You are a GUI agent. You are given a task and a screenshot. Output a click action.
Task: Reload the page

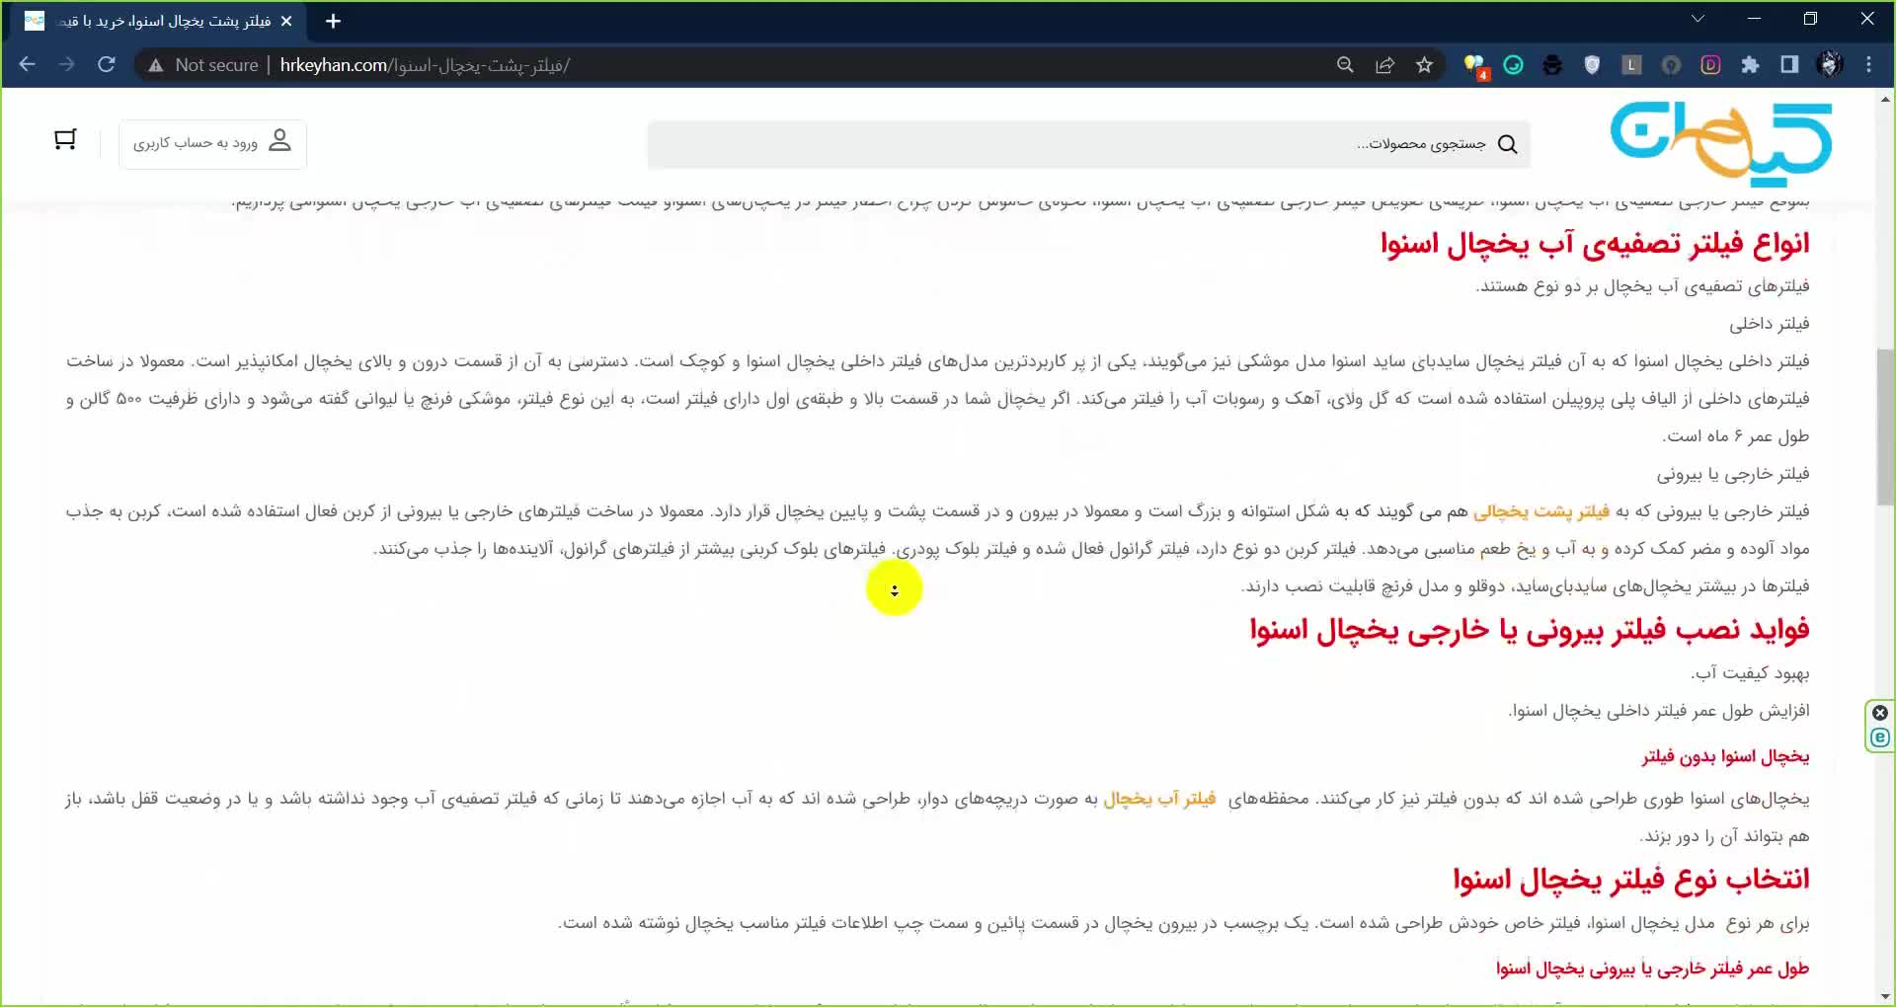(x=107, y=65)
